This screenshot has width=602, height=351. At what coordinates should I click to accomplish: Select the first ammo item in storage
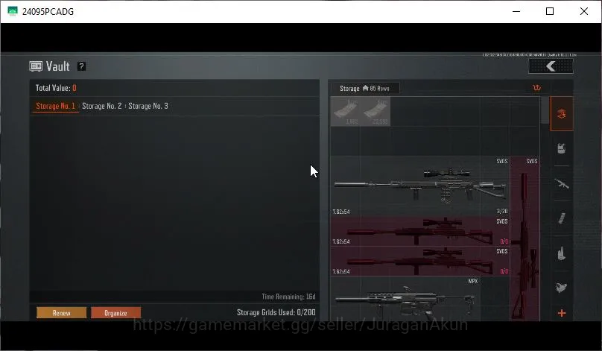(346, 111)
